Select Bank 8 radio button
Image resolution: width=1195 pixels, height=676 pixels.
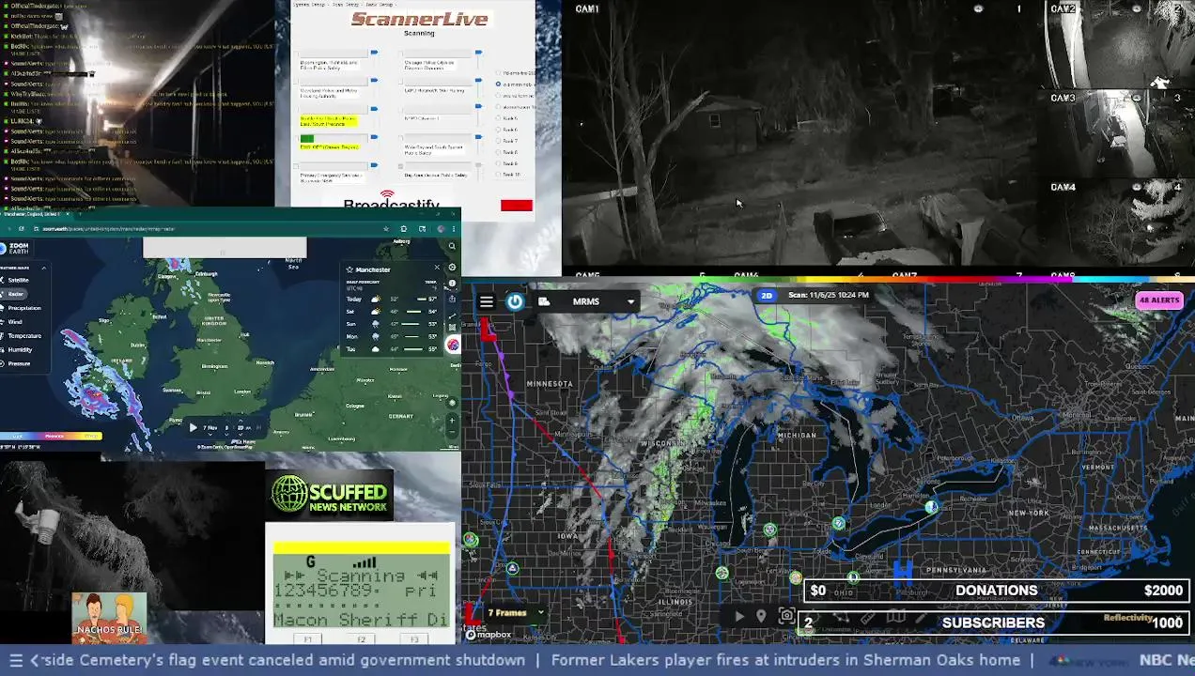coord(498,152)
